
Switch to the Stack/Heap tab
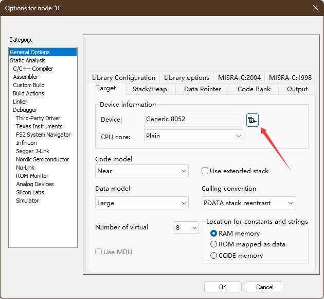click(150, 89)
